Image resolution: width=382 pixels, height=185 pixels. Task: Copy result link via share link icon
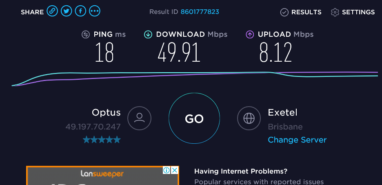(52, 11)
